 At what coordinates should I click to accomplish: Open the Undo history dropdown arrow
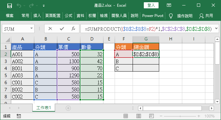tap(24, 6)
